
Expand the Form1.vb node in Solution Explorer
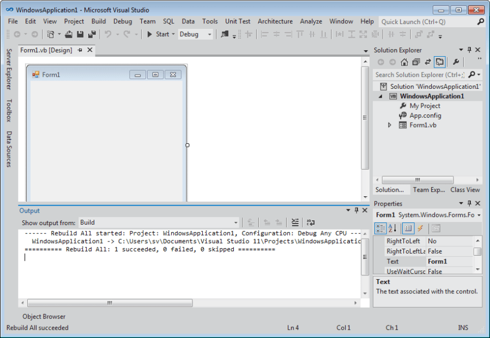click(x=390, y=125)
